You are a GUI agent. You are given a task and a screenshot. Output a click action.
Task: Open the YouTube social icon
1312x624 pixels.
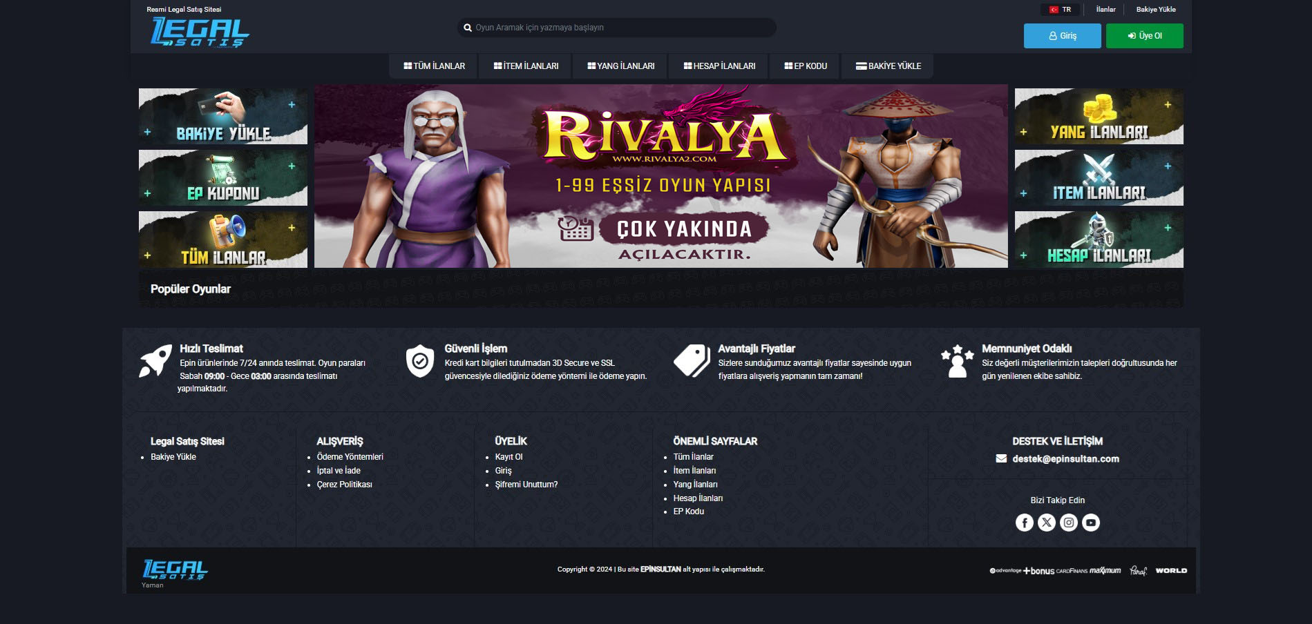pyautogui.click(x=1090, y=523)
